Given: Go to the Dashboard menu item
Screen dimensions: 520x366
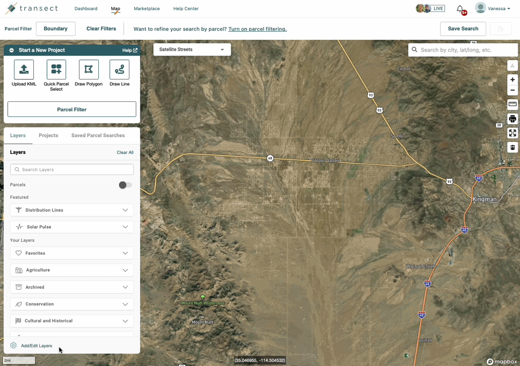Looking at the screenshot, I should point(86,9).
